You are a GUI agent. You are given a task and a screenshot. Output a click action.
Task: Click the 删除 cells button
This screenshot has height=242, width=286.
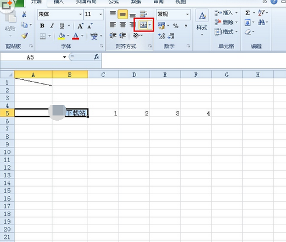pyautogui.click(x=226, y=22)
